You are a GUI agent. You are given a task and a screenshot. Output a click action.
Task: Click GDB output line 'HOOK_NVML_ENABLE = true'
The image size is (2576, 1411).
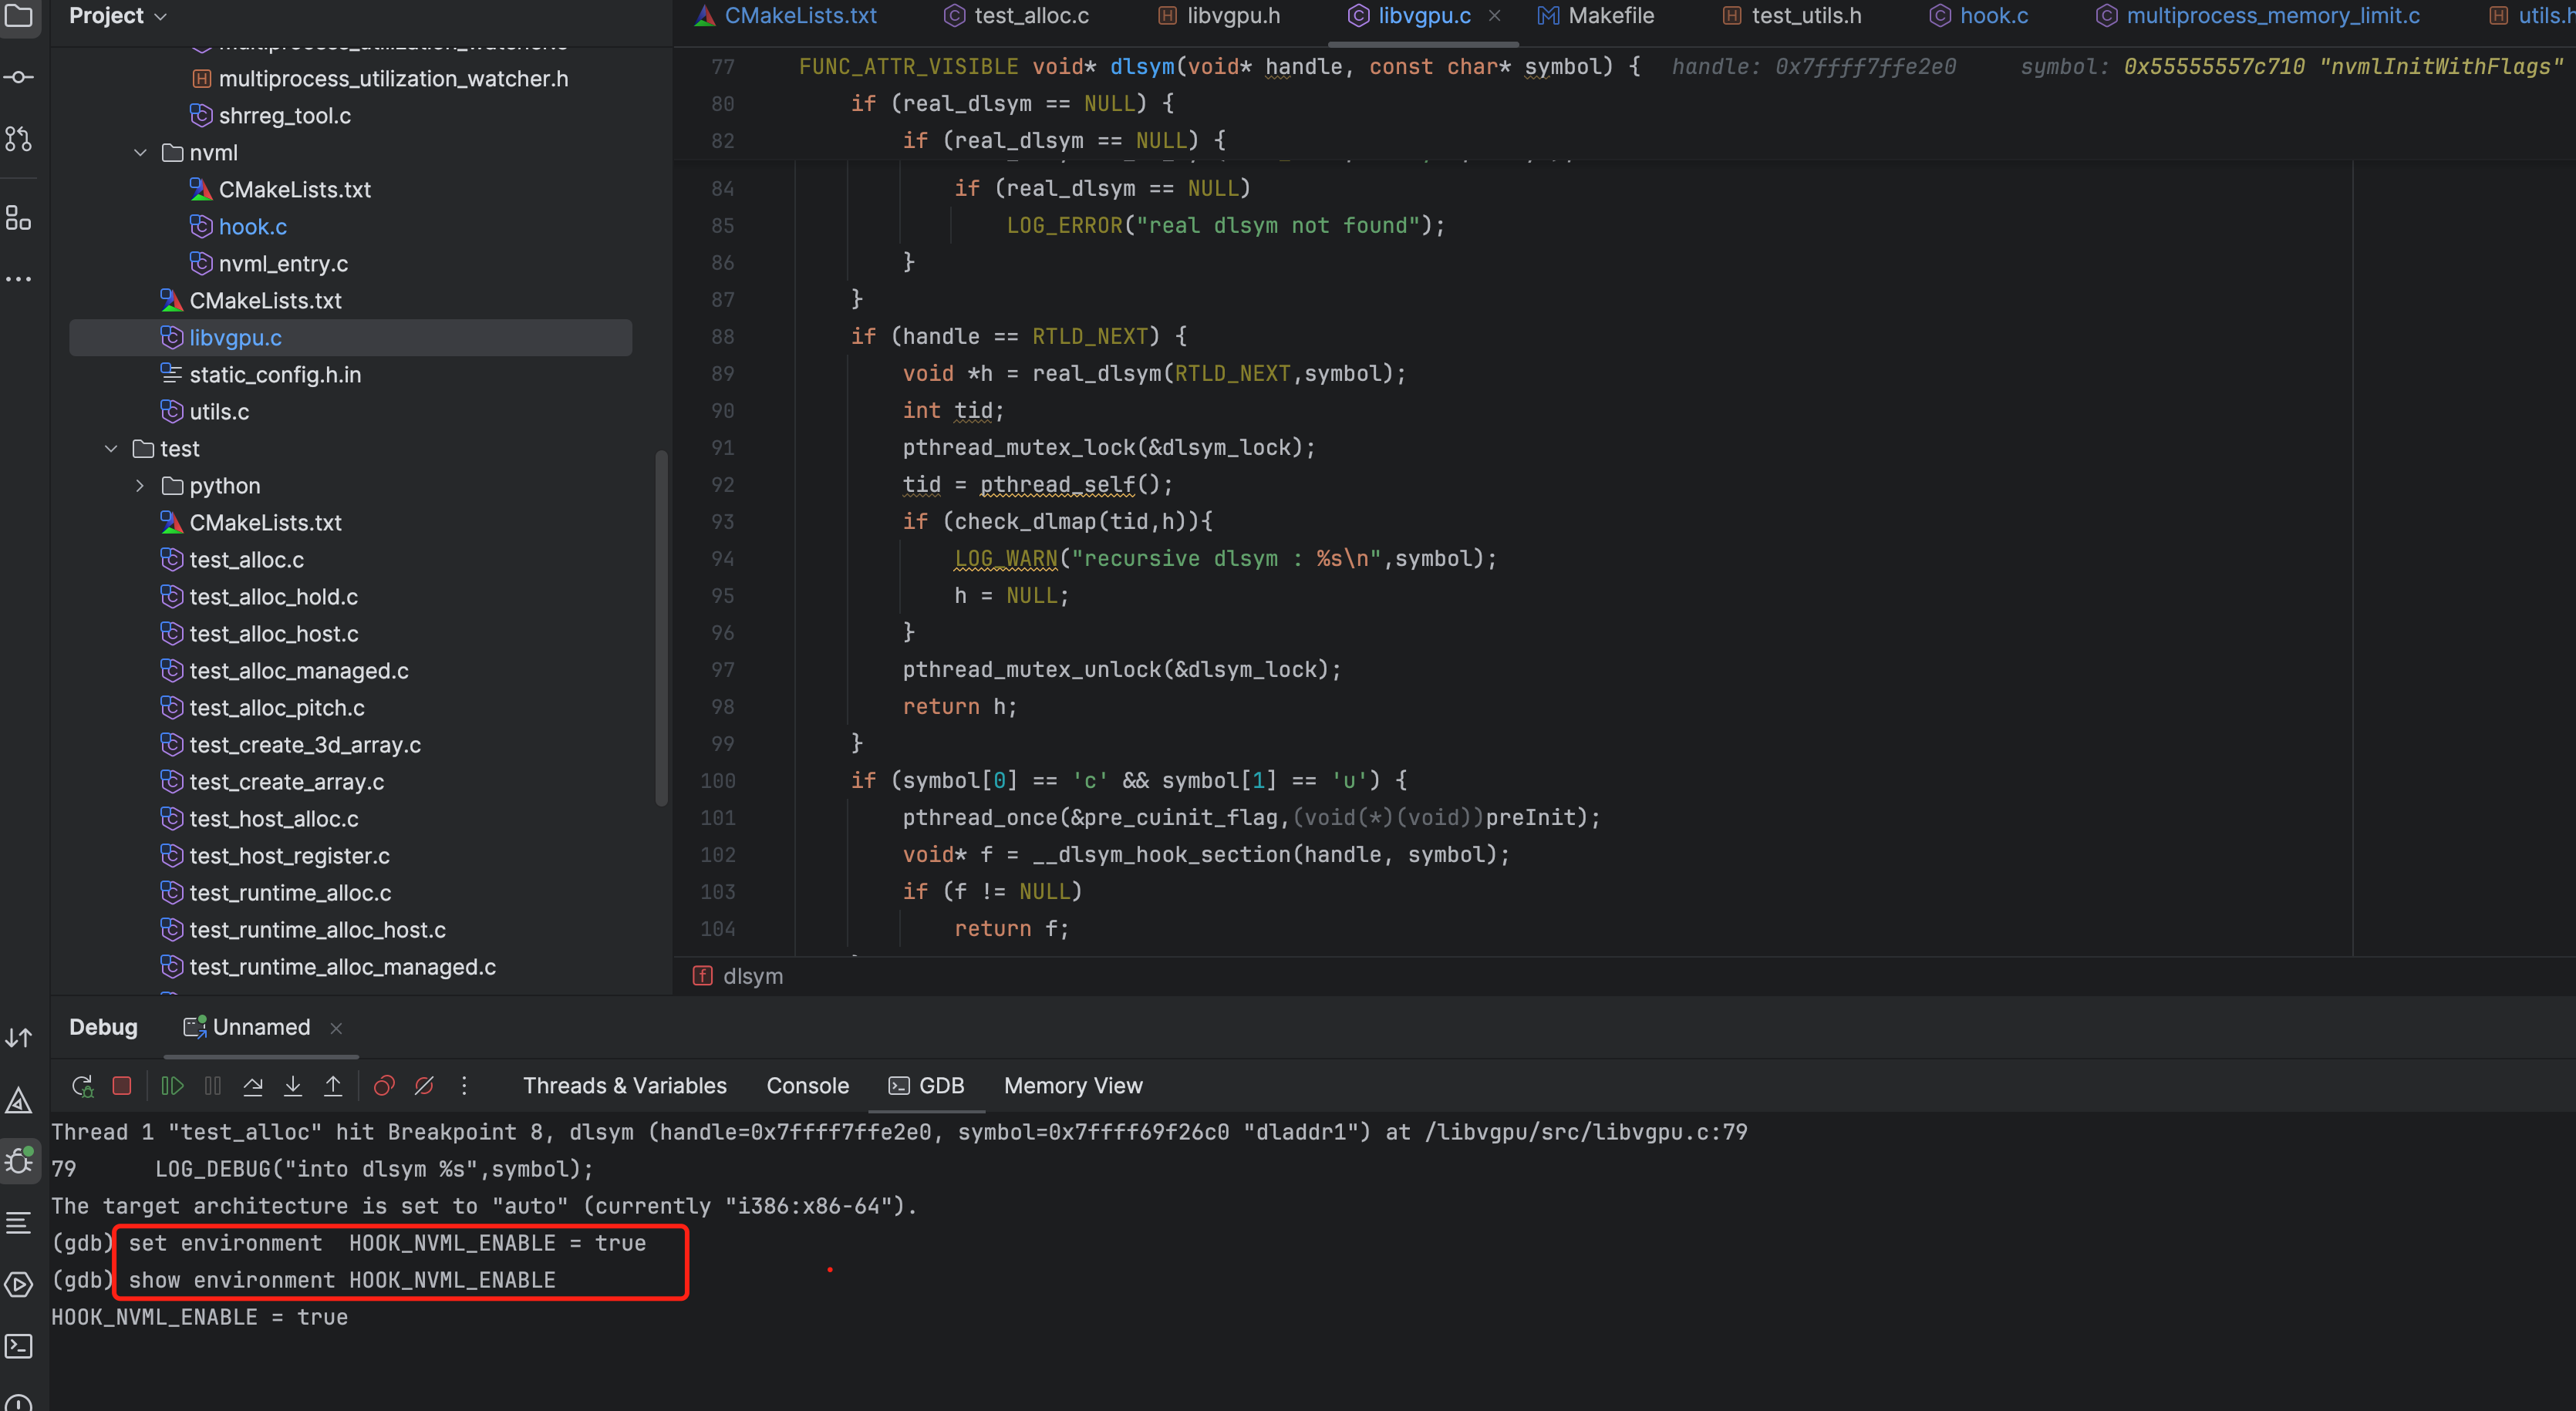pos(200,1318)
